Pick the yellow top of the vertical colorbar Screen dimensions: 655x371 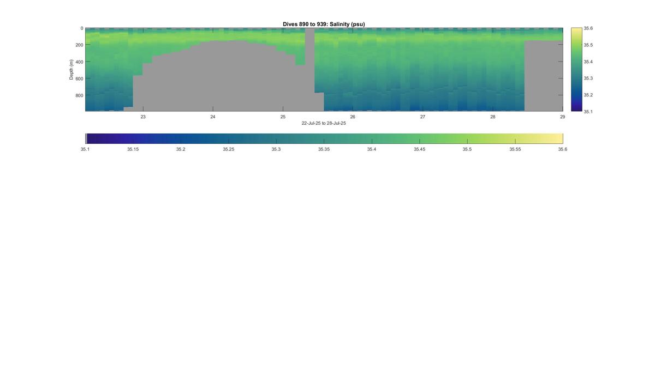pos(576,32)
